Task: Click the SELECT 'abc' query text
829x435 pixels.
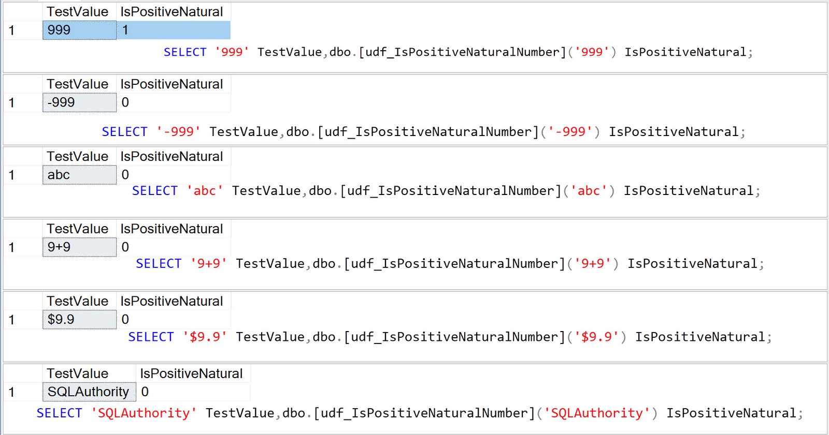Action: click(446, 191)
